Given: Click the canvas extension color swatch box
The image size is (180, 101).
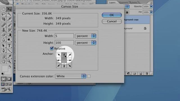Looking at the screenshot, I should pos(89,76).
